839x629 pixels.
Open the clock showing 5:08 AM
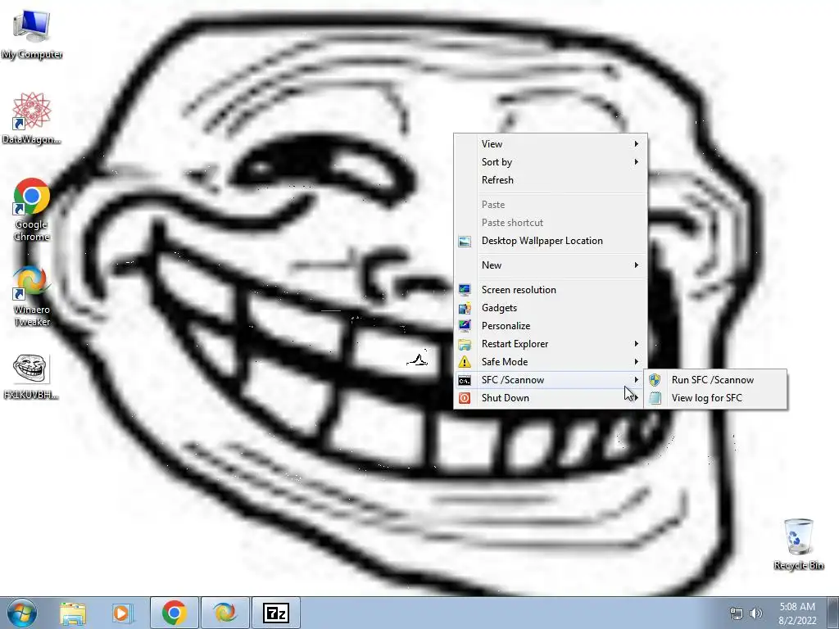(797, 613)
